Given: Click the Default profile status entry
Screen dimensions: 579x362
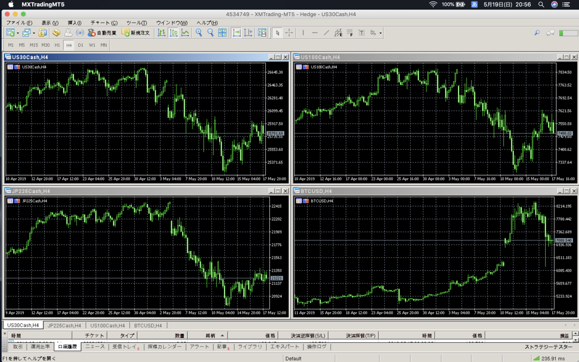Looking at the screenshot, I should click(x=293, y=359).
